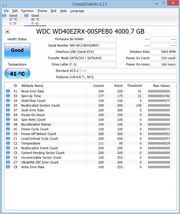Click status orb for Power-On Hours row
Viewport: 180px width, 214px height.
8,115
